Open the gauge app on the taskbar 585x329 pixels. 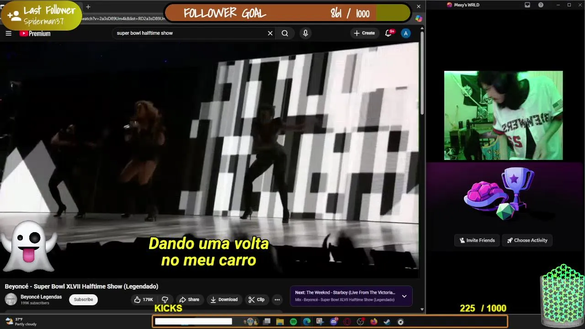pos(400,322)
